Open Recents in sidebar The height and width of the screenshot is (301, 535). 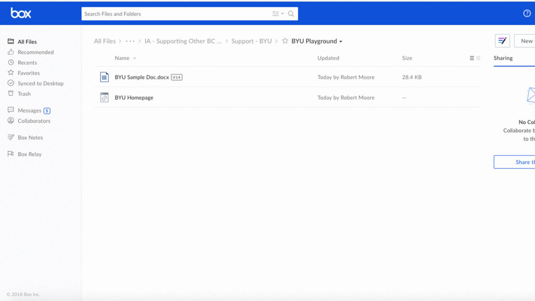click(x=27, y=62)
